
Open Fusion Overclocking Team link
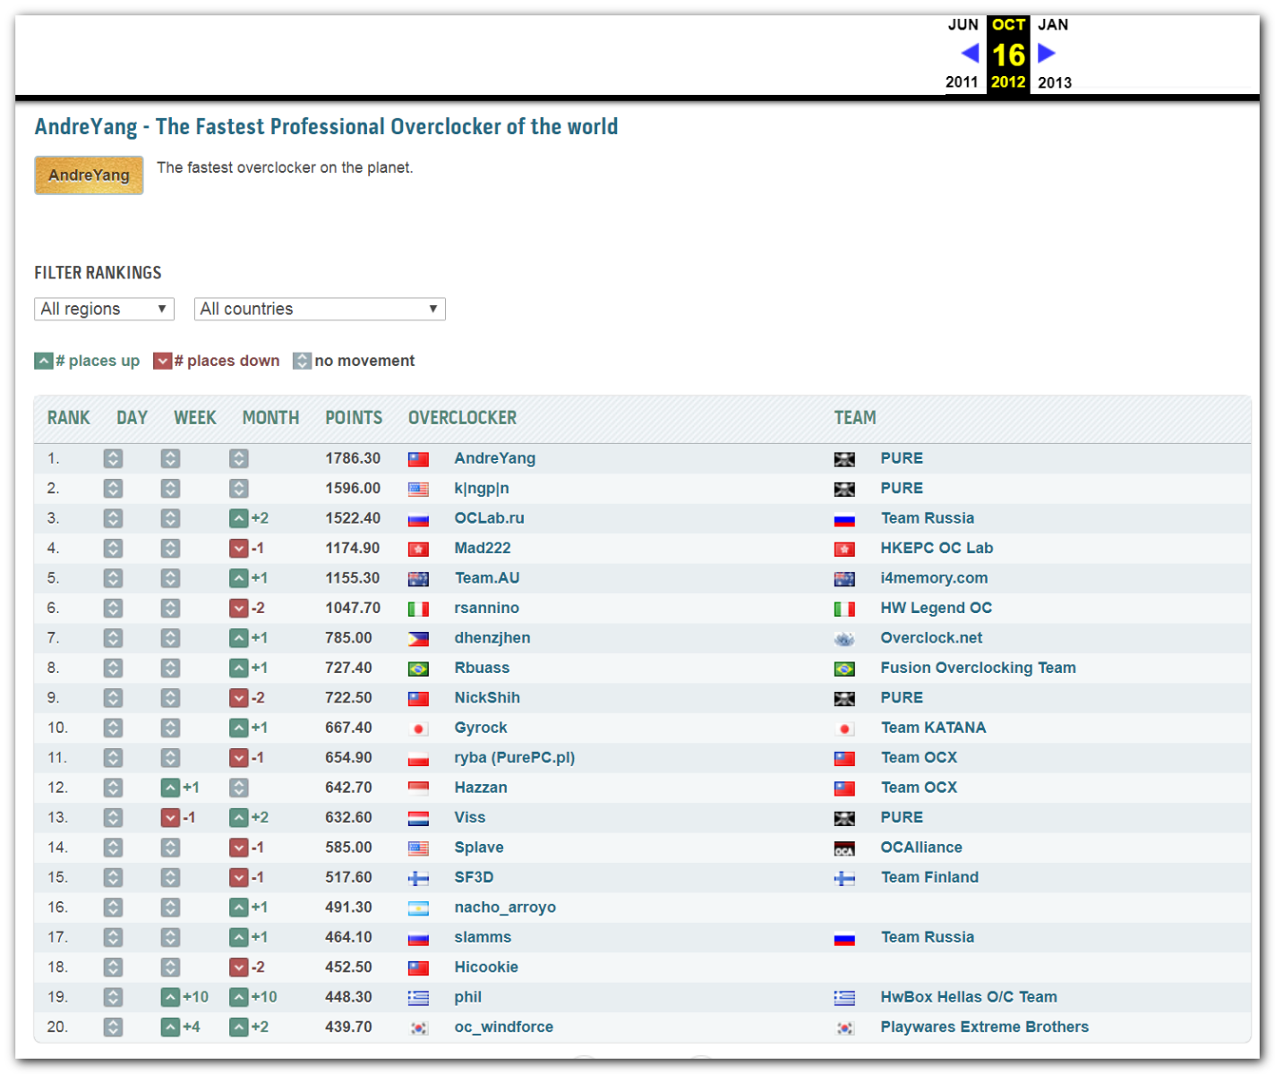click(x=979, y=668)
